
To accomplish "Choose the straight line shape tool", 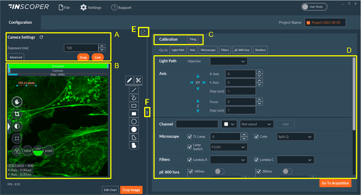I will coord(134,90).
